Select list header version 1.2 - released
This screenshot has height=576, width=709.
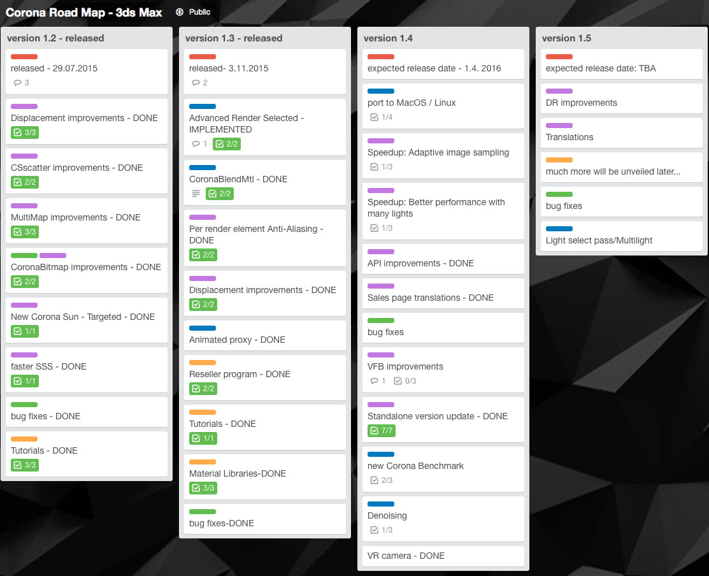(x=55, y=38)
